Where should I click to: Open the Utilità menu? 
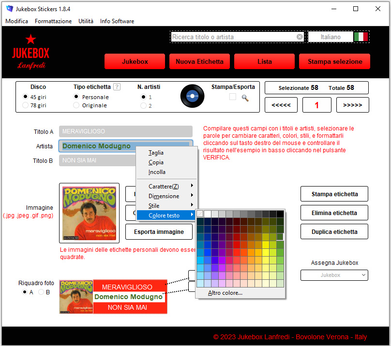(x=86, y=21)
